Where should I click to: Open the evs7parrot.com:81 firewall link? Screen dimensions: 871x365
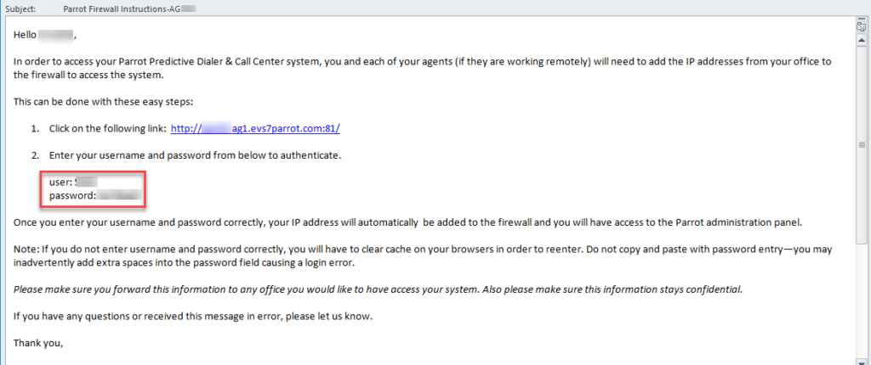[255, 129]
